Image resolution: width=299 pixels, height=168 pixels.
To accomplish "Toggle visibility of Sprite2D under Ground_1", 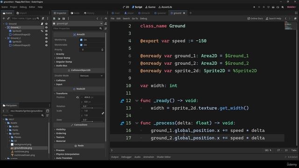I will pos(46,31).
